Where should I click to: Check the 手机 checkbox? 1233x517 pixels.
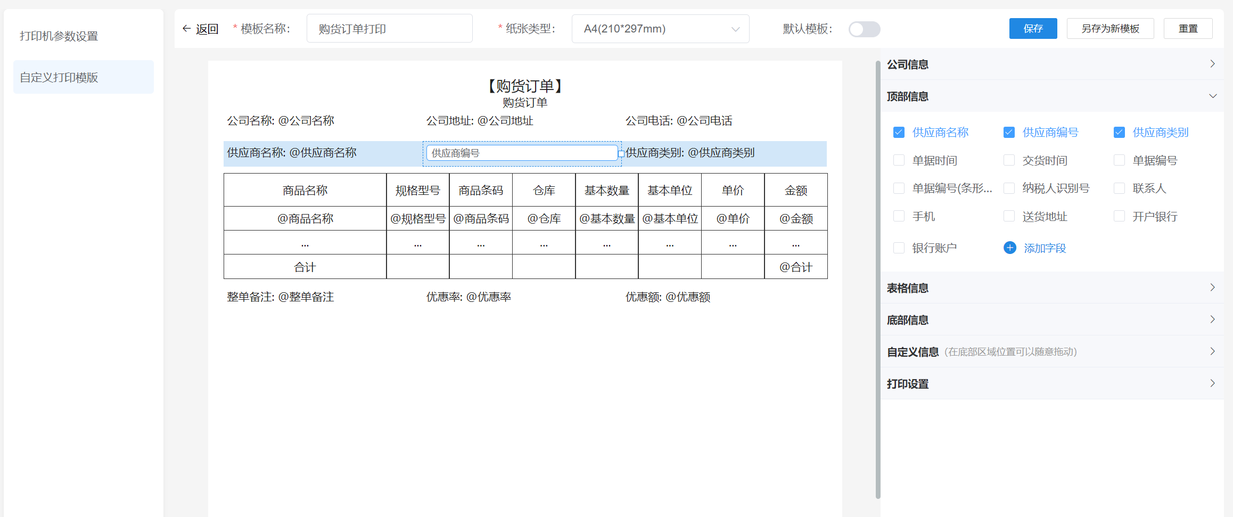click(899, 216)
